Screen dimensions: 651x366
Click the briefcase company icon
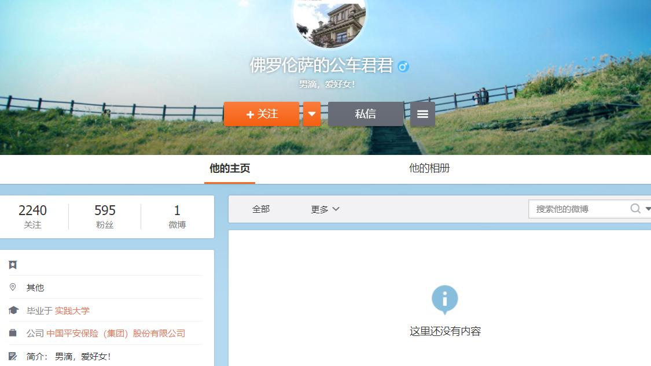point(13,333)
